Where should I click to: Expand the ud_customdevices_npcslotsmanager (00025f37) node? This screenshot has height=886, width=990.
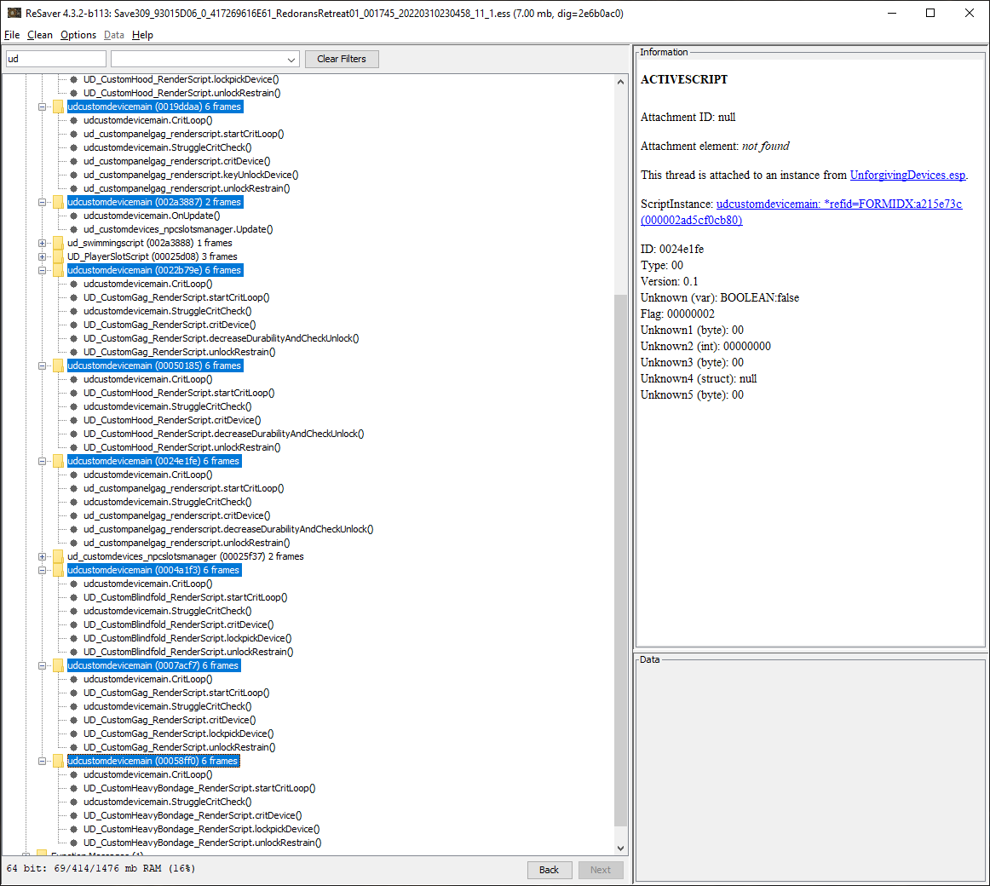[x=42, y=556]
